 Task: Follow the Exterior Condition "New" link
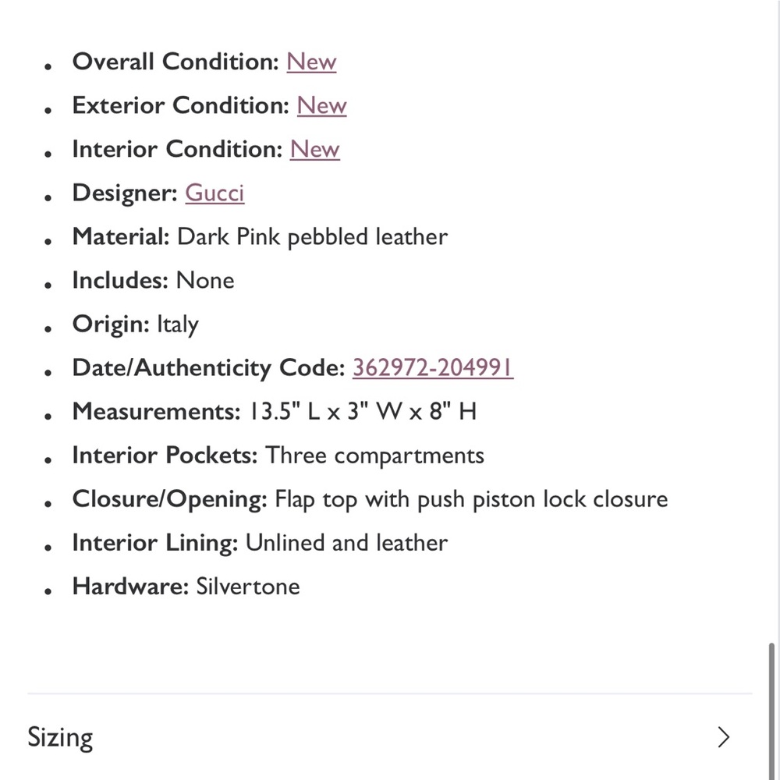321,106
